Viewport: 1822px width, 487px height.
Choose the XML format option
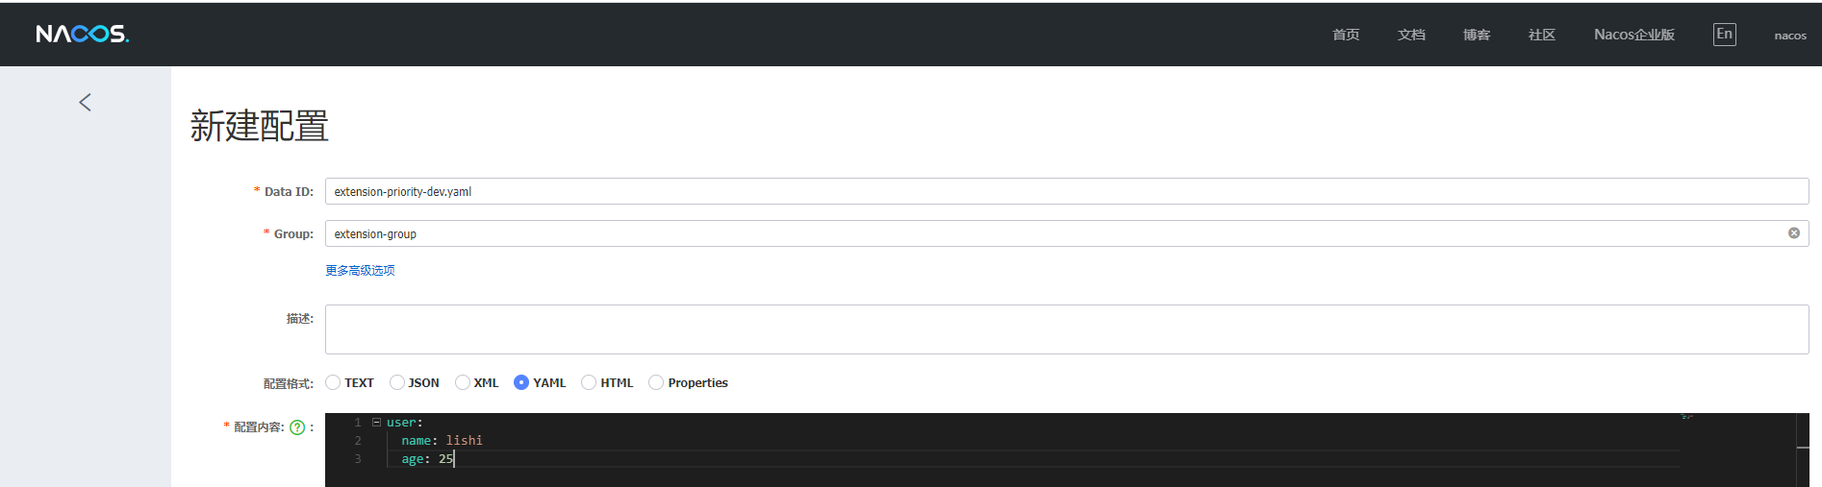tap(463, 382)
